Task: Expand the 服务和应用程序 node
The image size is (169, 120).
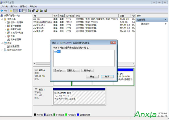Action: (2, 50)
